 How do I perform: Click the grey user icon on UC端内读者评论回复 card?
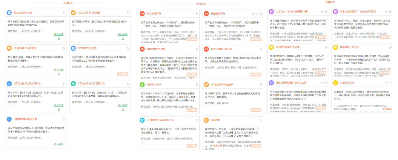click(128, 13)
